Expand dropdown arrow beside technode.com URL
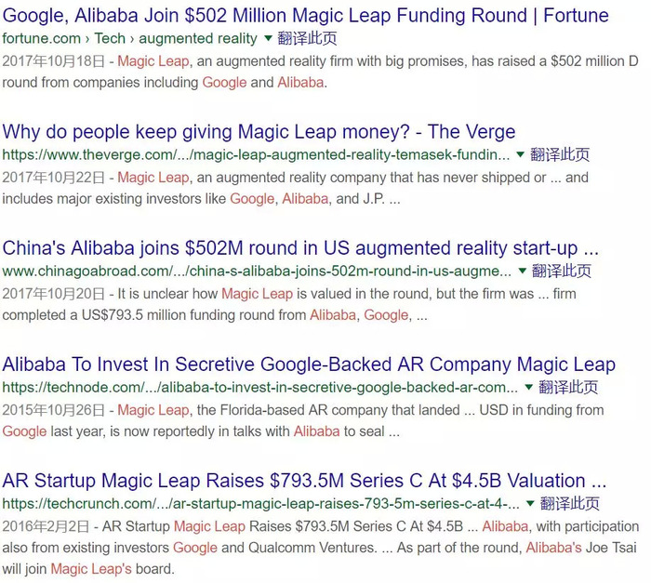 point(529,387)
